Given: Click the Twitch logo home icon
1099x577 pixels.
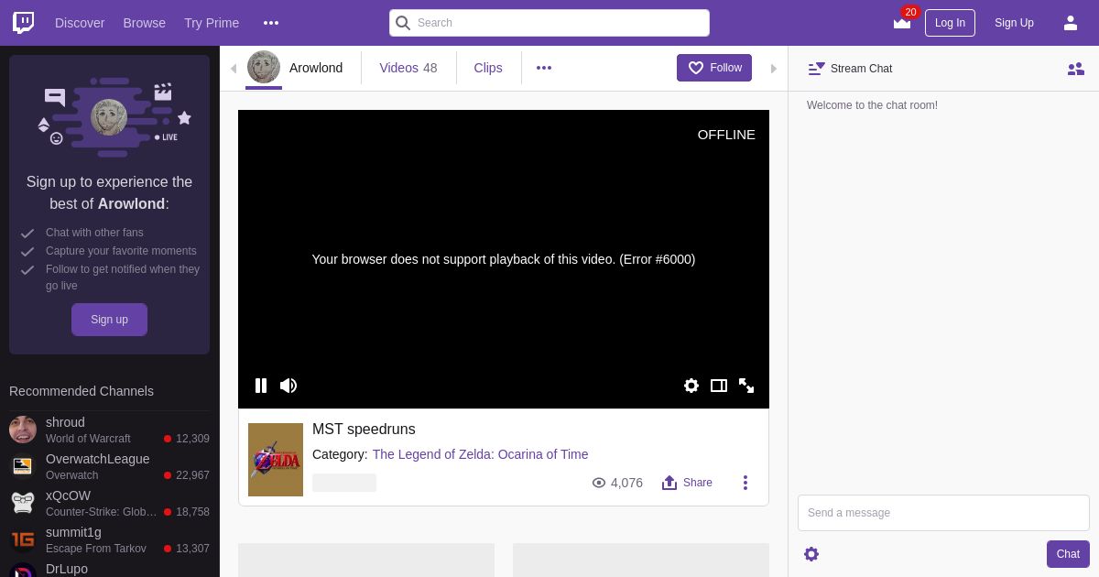Looking at the screenshot, I should [24, 23].
